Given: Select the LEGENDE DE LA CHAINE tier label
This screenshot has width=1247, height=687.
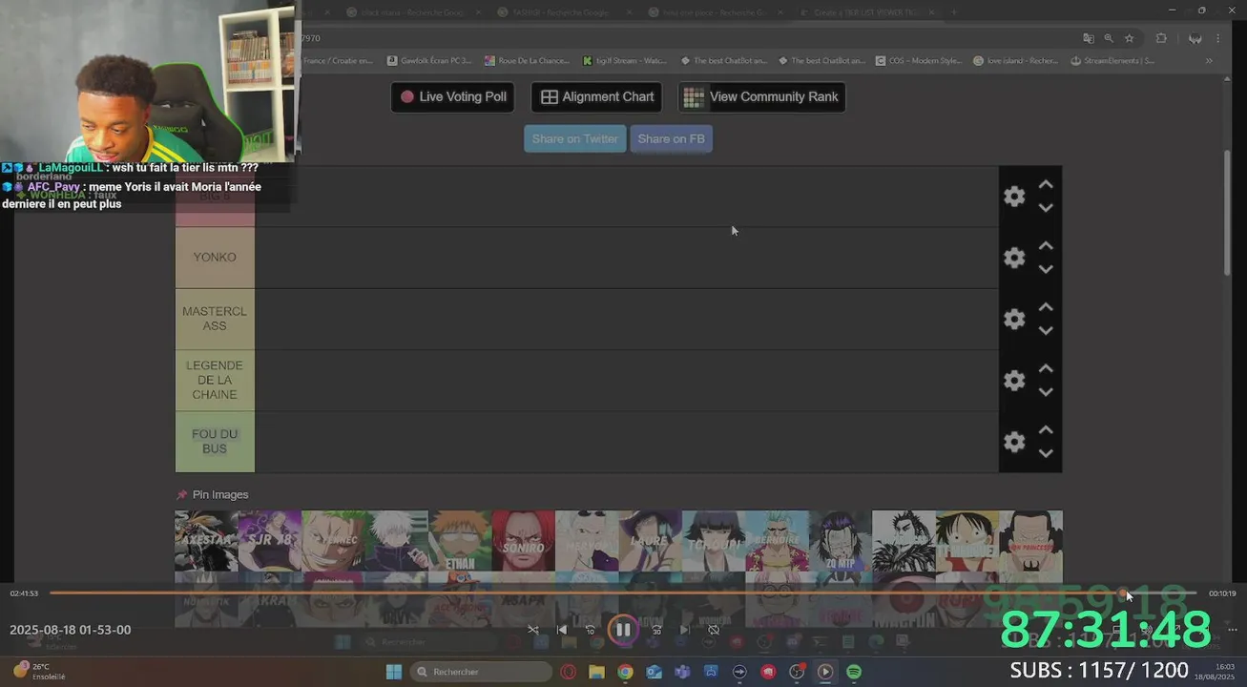Looking at the screenshot, I should click(x=215, y=380).
